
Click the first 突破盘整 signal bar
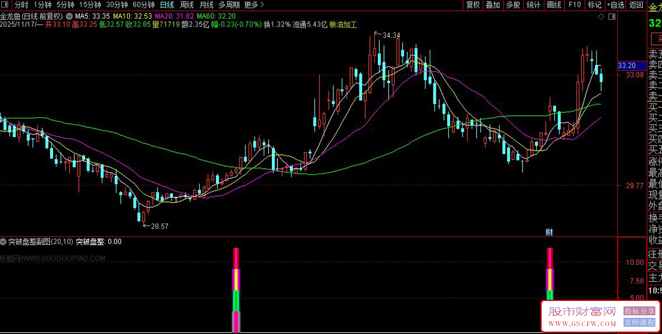[x=237, y=290]
